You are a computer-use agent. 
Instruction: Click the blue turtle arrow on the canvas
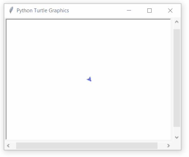pyautogui.click(x=89, y=79)
